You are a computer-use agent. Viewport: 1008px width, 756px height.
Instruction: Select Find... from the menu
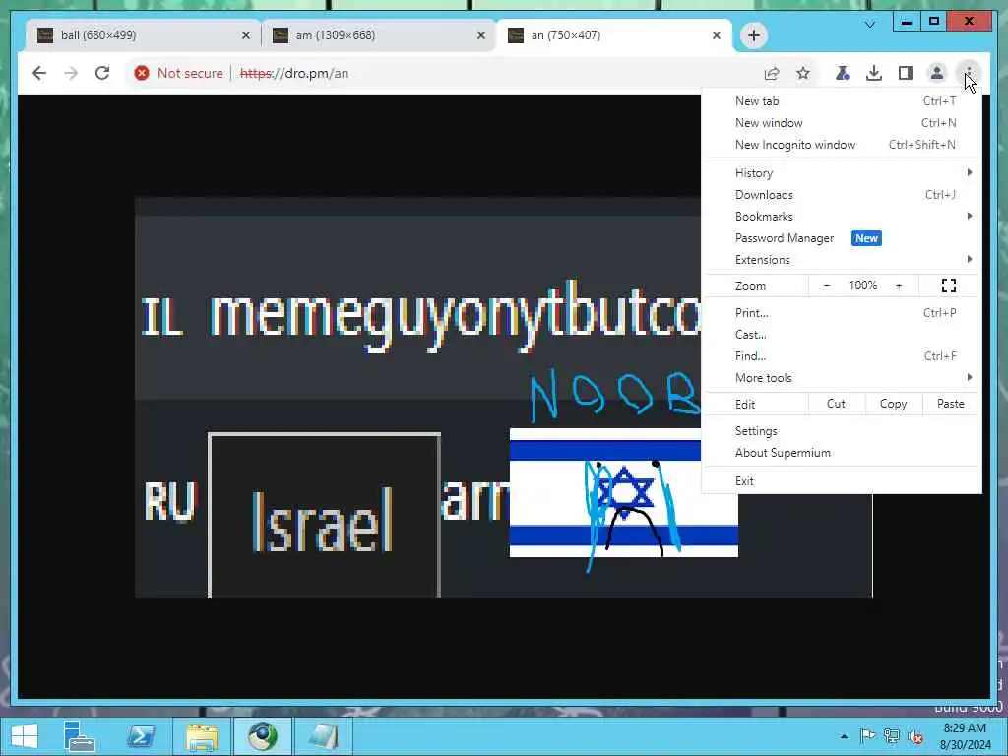[x=843, y=356]
